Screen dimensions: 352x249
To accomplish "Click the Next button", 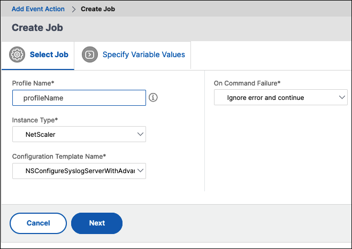I will [97, 223].
